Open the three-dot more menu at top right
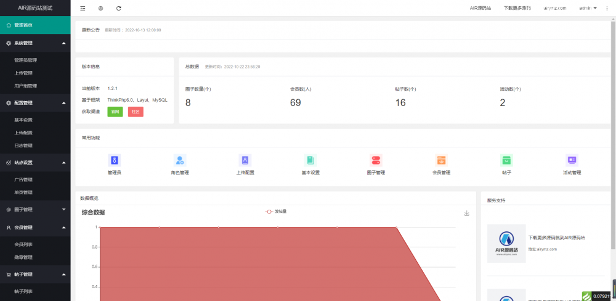The image size is (616, 301). [x=607, y=8]
